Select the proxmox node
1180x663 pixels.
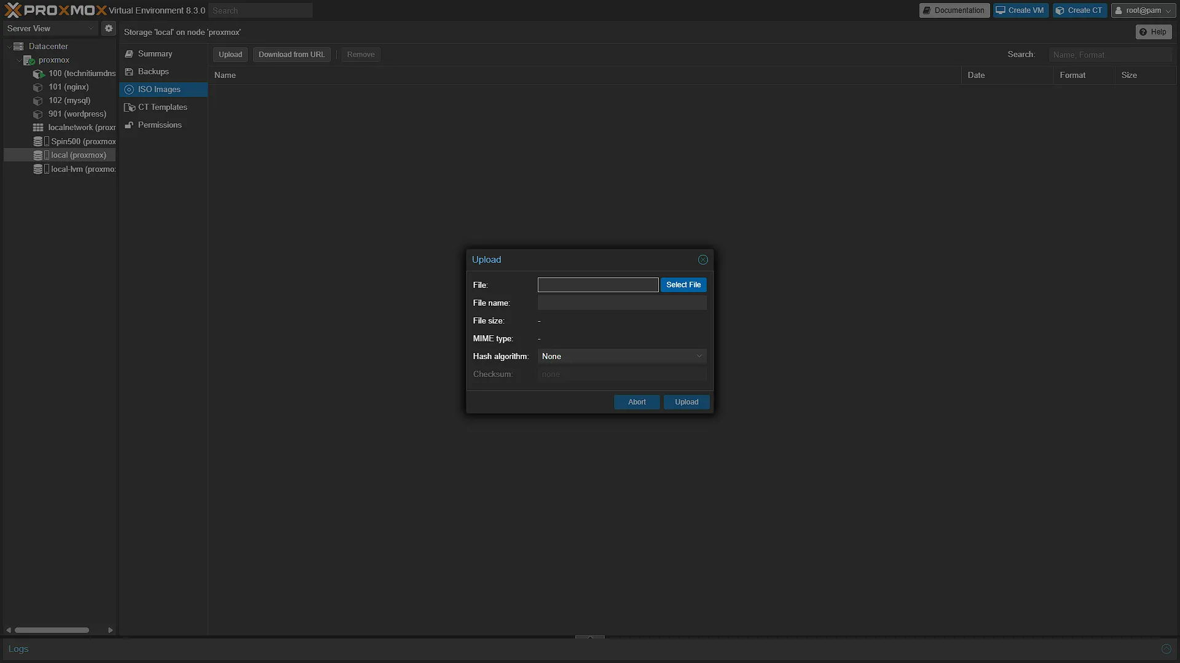(x=53, y=60)
